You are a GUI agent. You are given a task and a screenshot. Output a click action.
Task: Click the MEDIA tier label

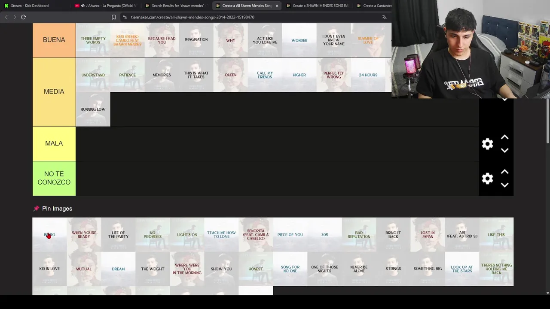pyautogui.click(x=54, y=92)
